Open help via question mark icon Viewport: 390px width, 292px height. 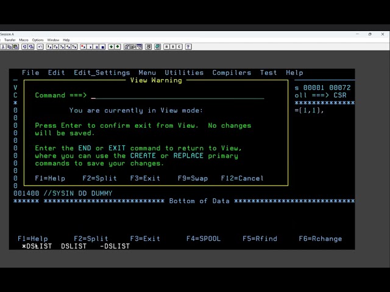188,47
